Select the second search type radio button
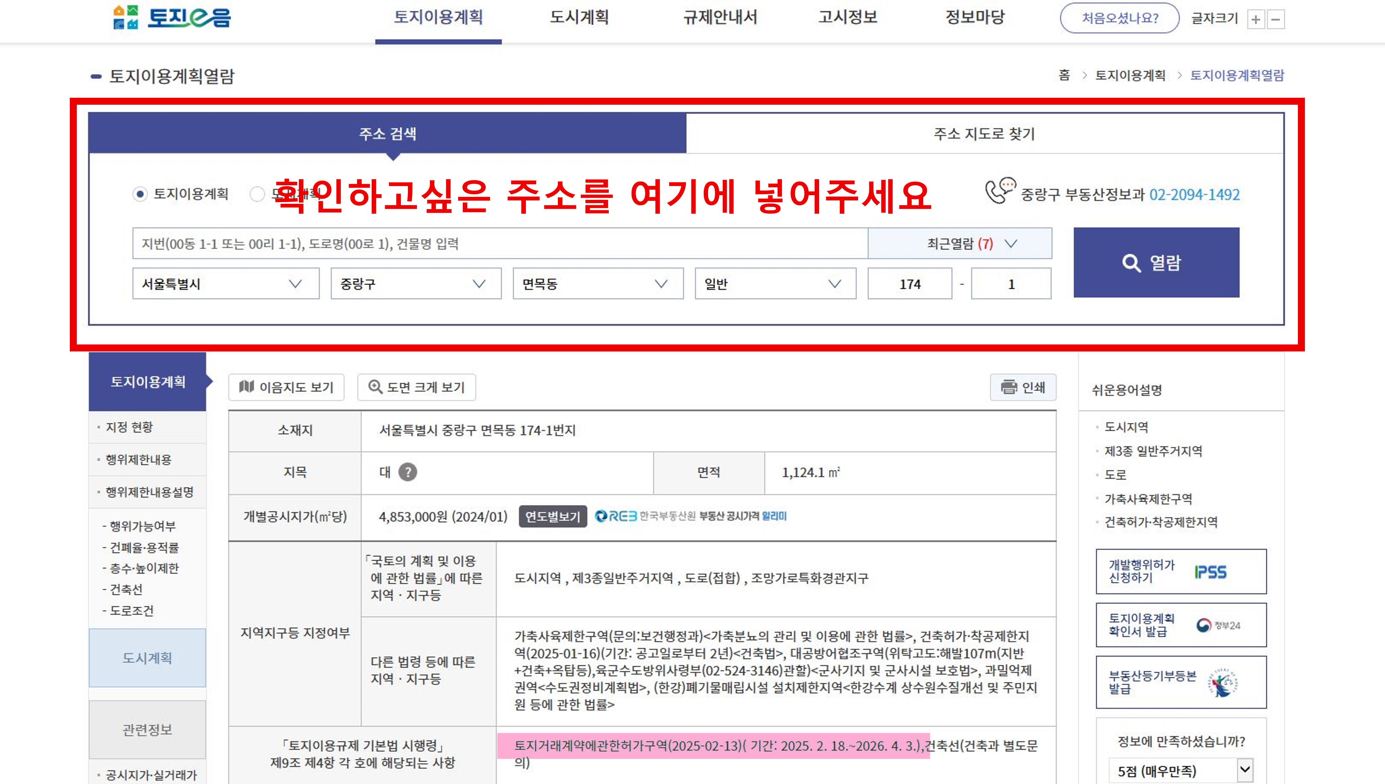1385x784 pixels. coord(257,195)
